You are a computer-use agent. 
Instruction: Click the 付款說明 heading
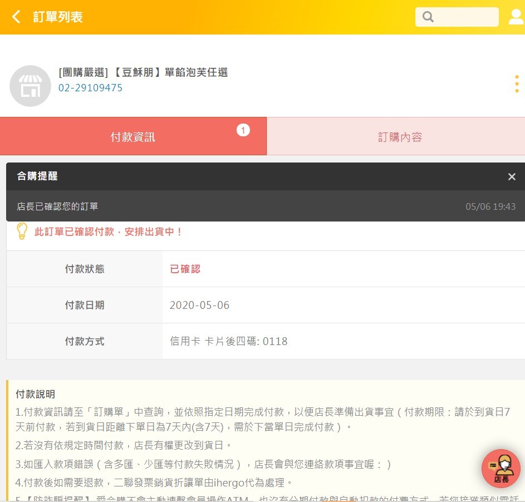(35, 394)
